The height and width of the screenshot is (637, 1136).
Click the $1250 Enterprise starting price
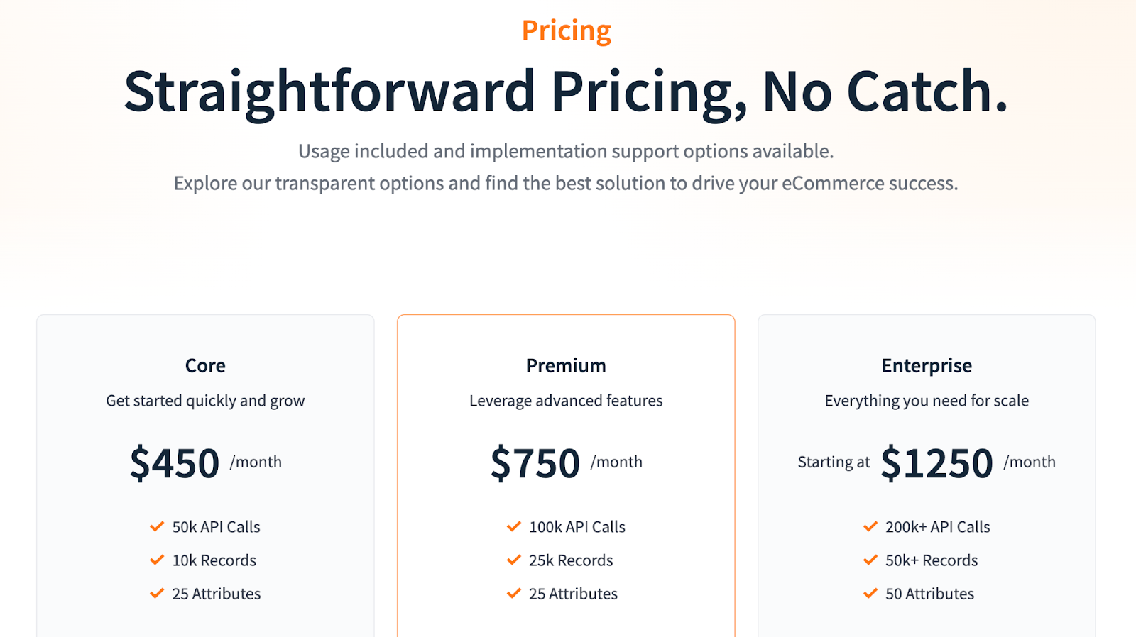936,463
